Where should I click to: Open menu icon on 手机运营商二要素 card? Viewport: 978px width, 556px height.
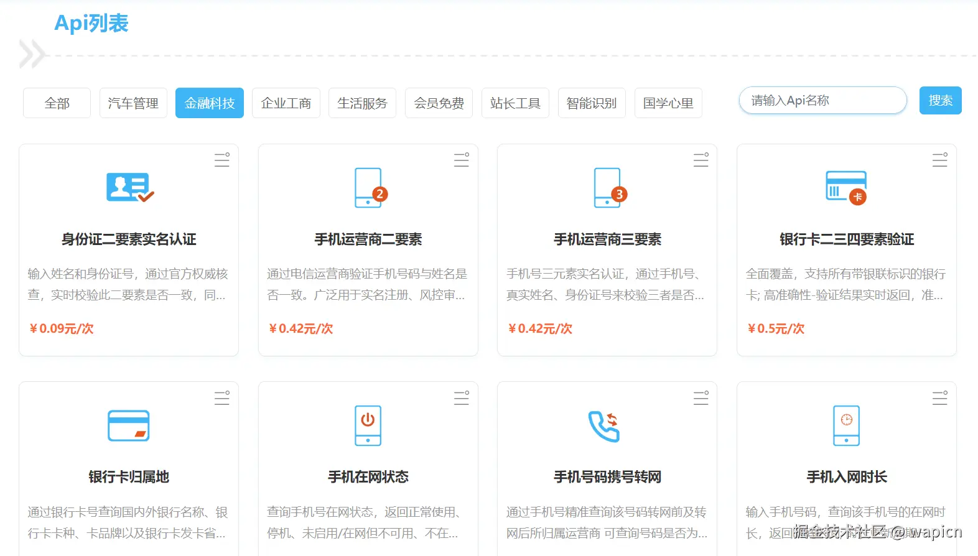pos(462,160)
